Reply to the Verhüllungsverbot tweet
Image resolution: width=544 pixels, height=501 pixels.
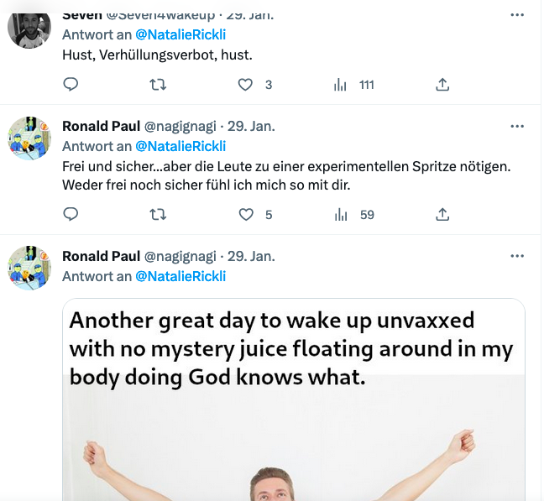tap(71, 85)
